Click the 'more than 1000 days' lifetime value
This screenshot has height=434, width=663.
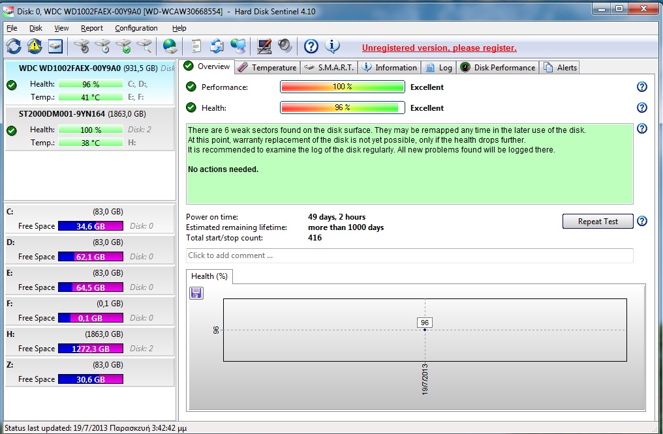pos(346,227)
